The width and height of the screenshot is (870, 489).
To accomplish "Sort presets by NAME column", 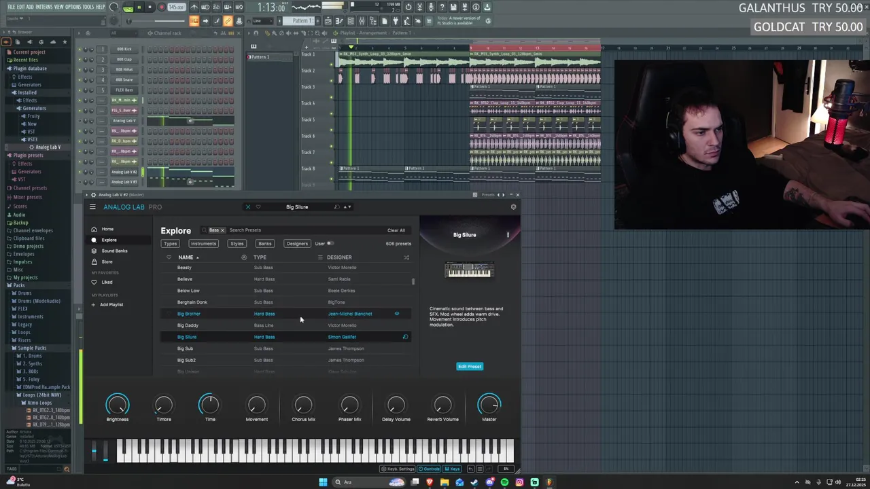I will coord(188,257).
